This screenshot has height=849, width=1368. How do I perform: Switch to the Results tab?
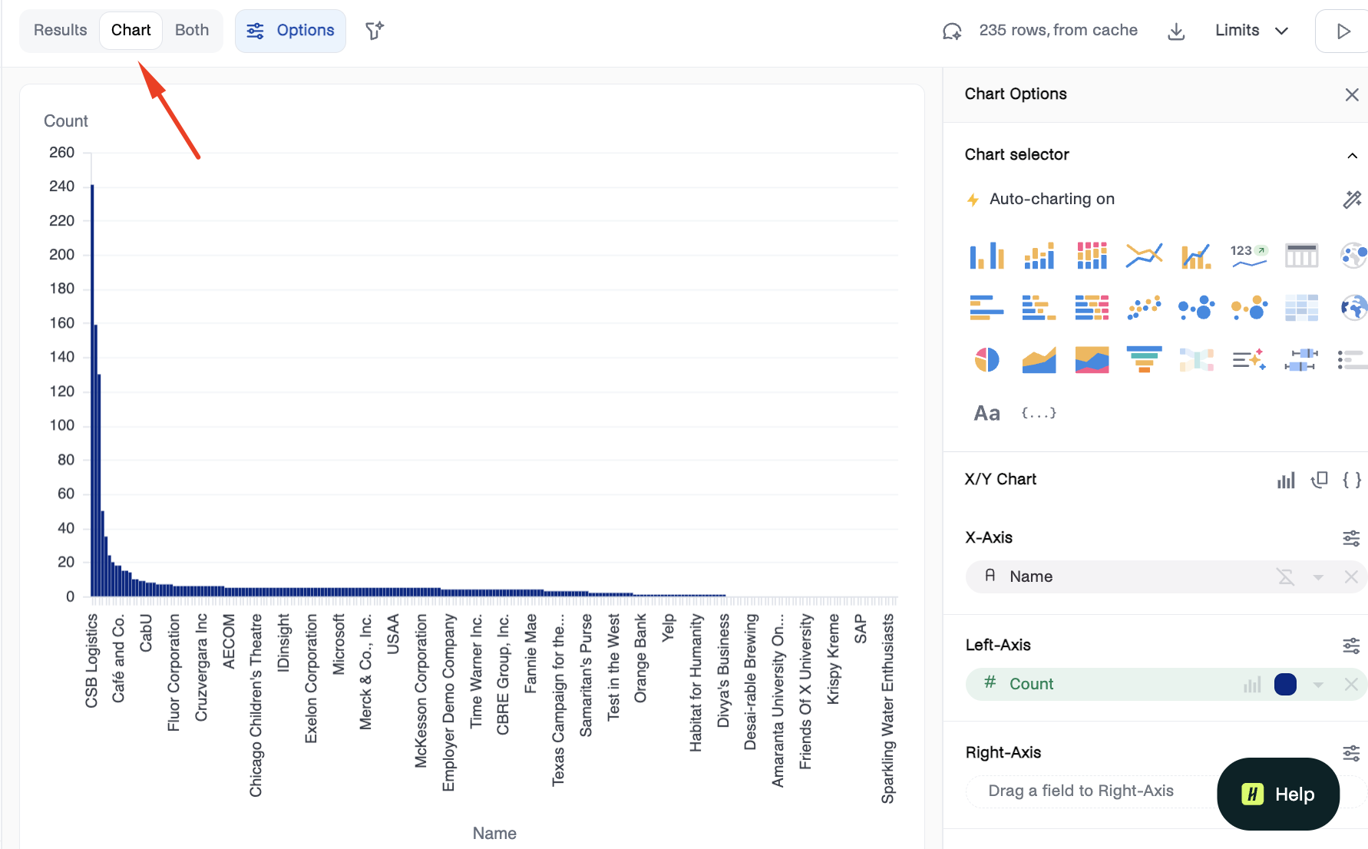[61, 30]
